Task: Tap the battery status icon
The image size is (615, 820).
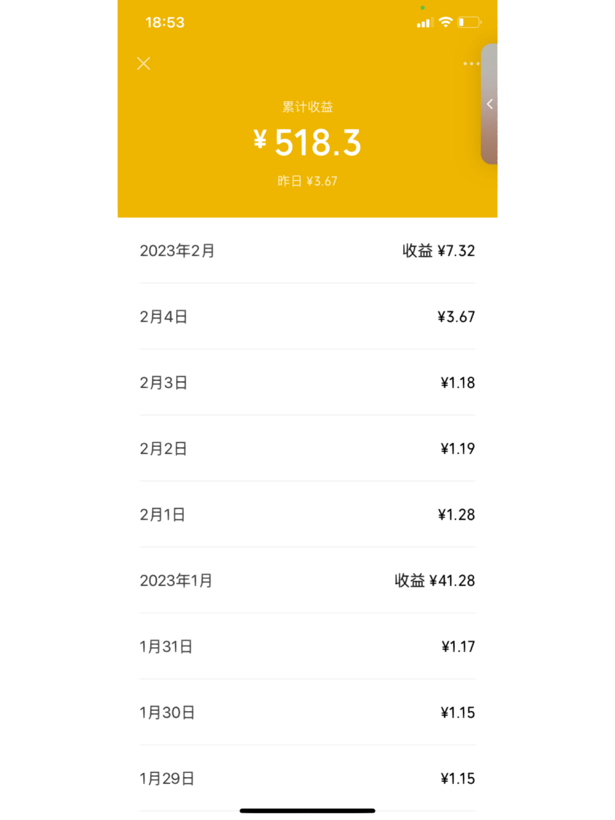Action: (x=469, y=22)
